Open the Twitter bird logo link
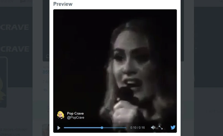The width and height of the screenshot is (223, 136). (173, 128)
